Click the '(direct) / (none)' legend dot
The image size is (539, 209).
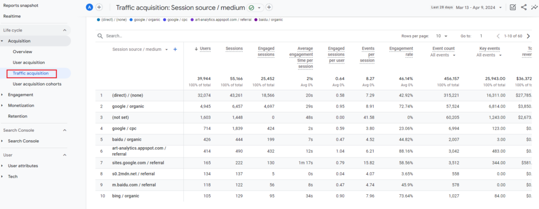[x=98, y=20]
